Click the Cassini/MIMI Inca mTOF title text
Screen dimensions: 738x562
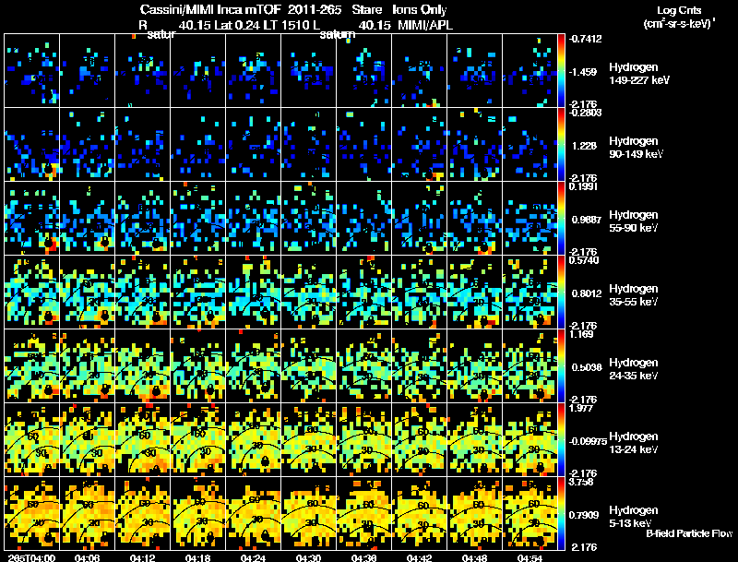(x=210, y=9)
